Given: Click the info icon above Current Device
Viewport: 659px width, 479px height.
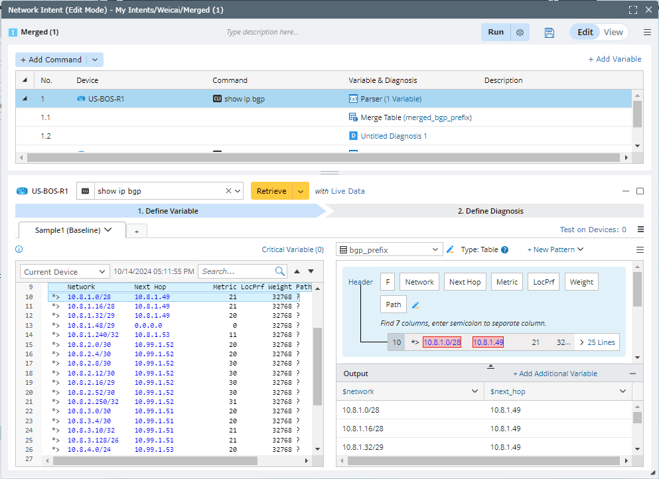Looking at the screenshot, I should point(19,249).
